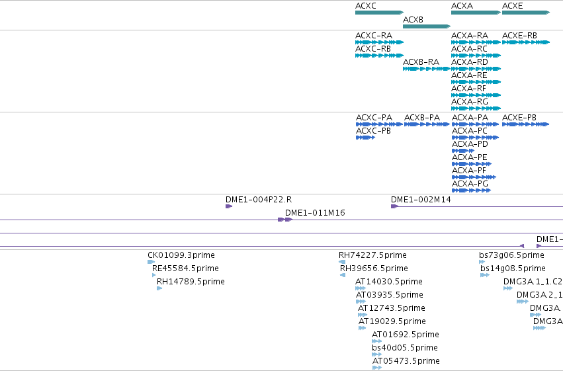
Task: Select protein ACXA-PG
Action: [x=472, y=190]
